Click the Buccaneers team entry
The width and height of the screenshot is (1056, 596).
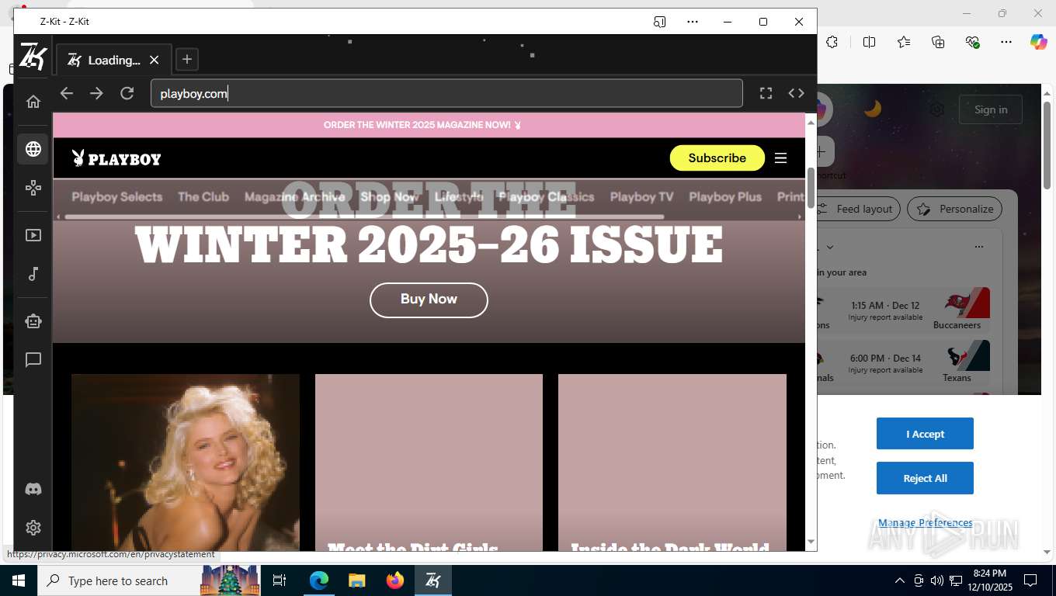tap(962, 310)
